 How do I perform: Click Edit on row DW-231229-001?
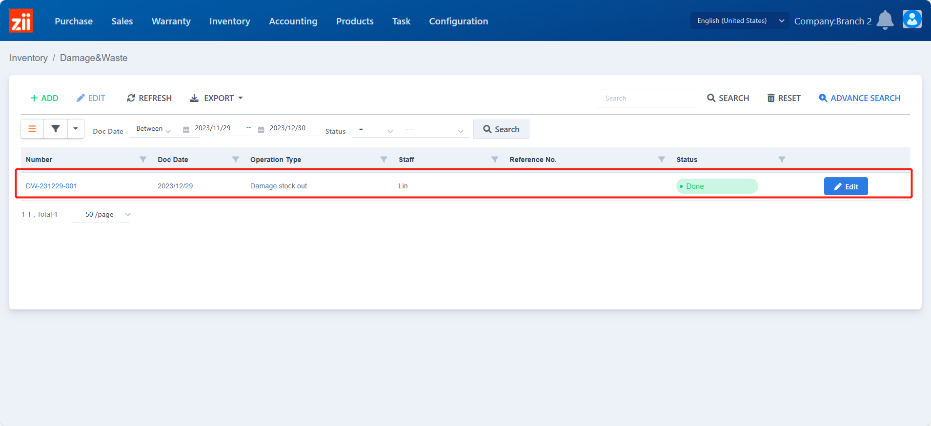point(846,186)
